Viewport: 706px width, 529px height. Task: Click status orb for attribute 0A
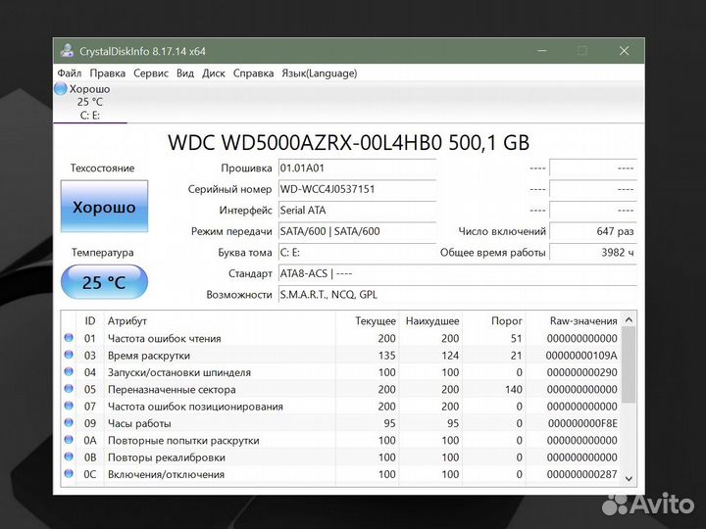point(69,440)
